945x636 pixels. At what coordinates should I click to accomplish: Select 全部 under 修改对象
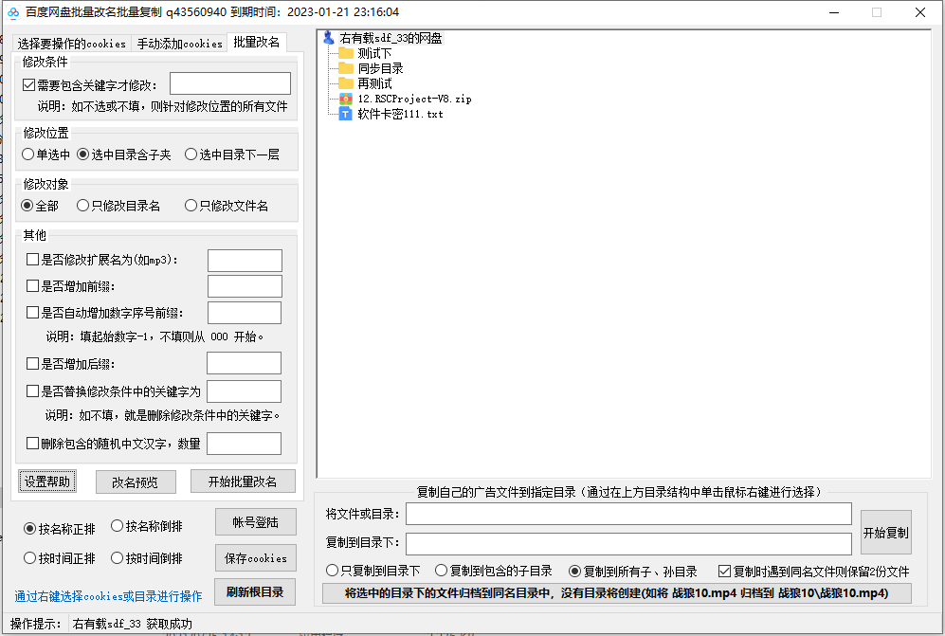click(40, 206)
